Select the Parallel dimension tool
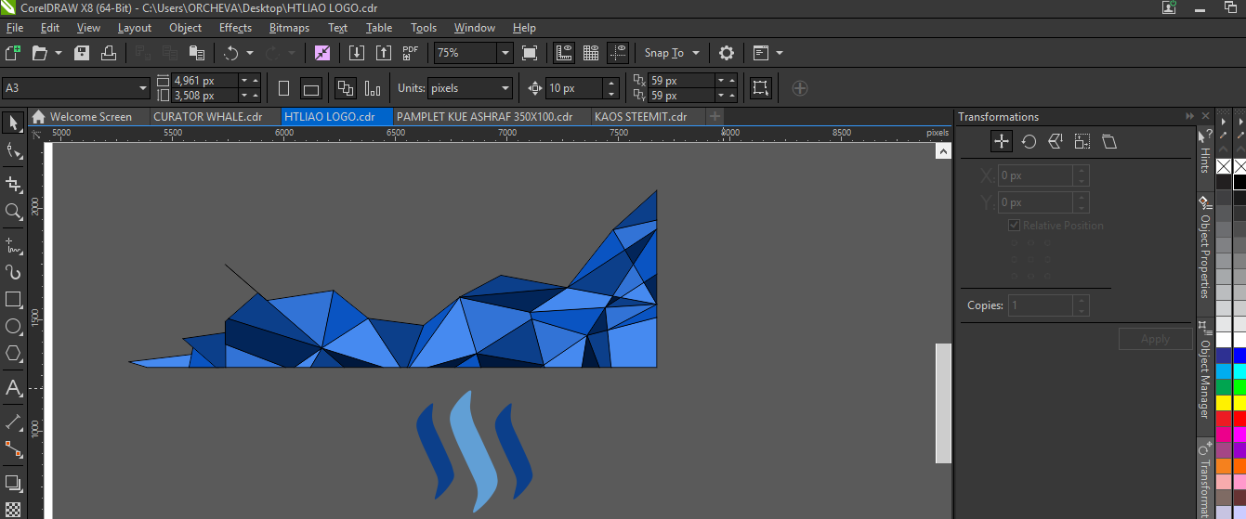Viewport: 1246px width, 519px height. (13, 422)
